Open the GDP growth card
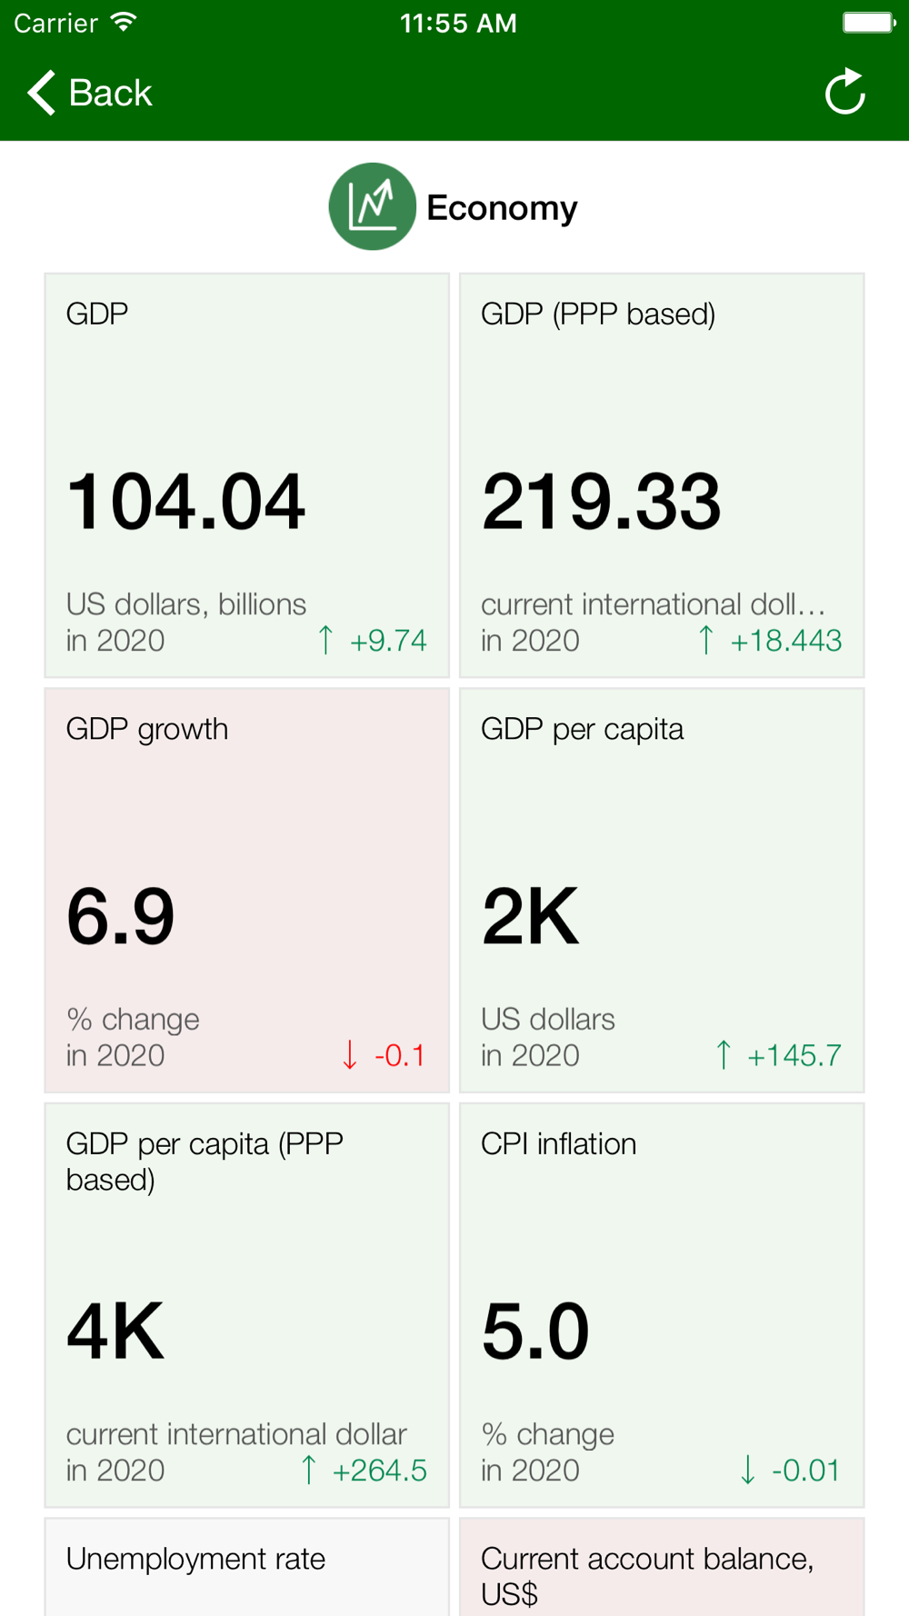 coord(246,890)
